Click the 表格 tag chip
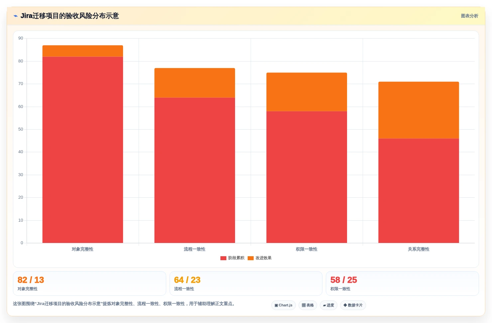Viewport: 492px width, 323px height. tap(308, 305)
